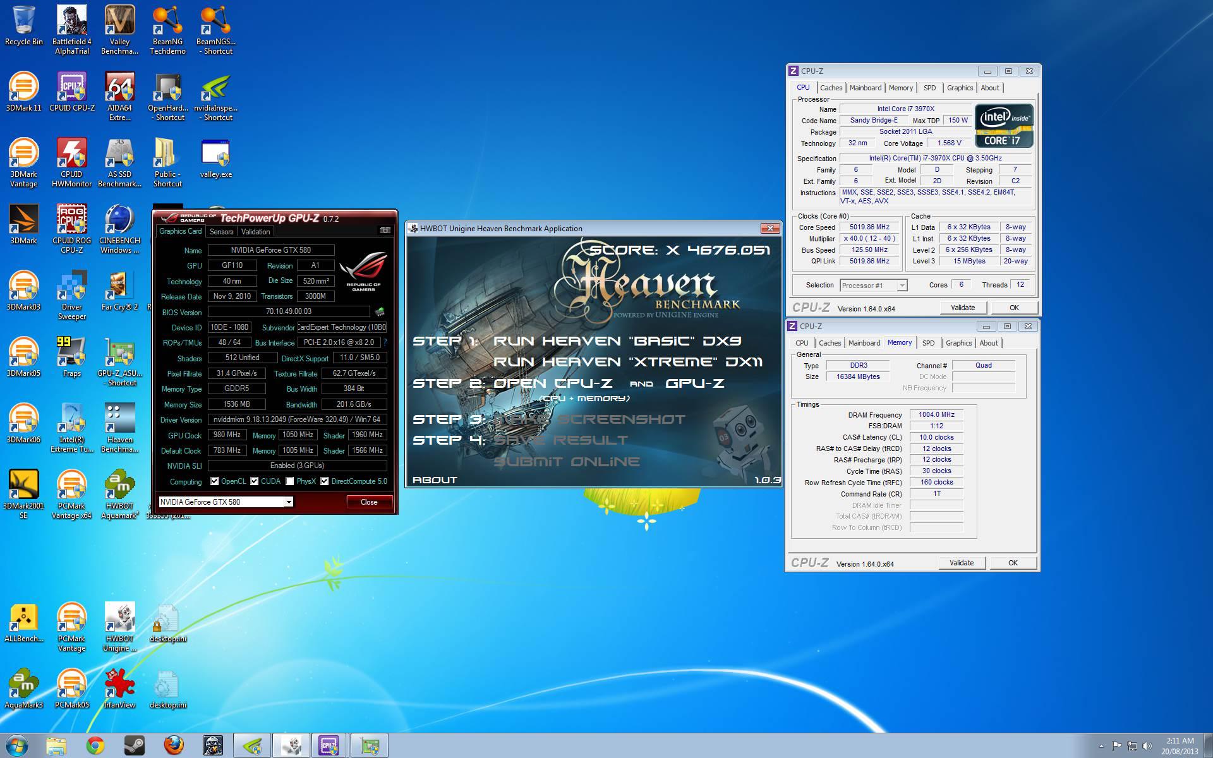Screen dimensions: 1213x758
Task: Click OK in the bottom CPU-Z window
Action: [x=1013, y=563]
